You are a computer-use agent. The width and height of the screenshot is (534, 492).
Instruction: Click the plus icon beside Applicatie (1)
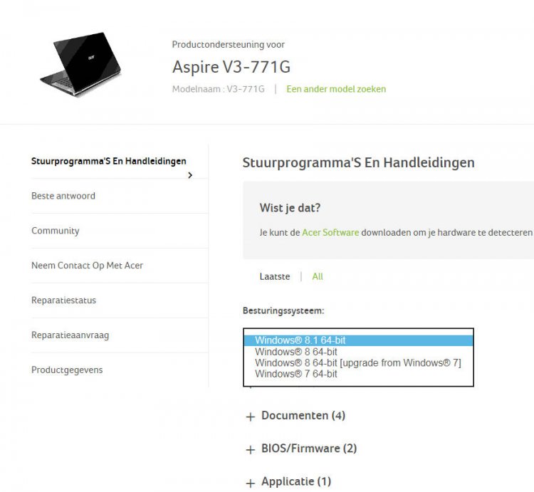coord(251,483)
